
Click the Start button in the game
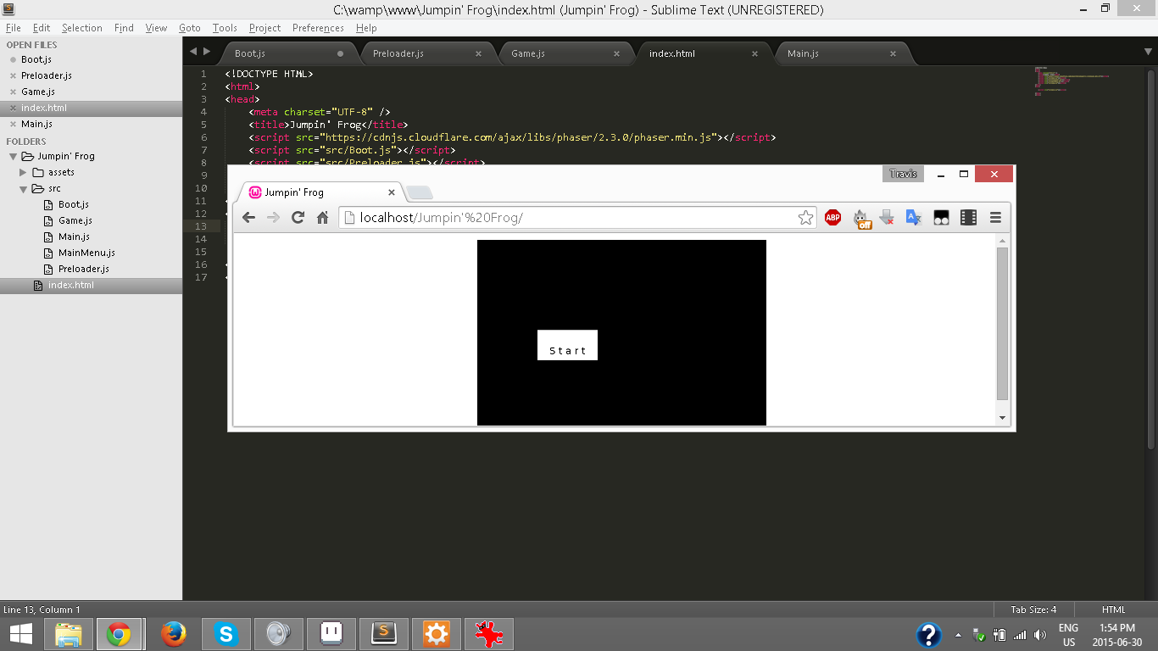click(567, 345)
